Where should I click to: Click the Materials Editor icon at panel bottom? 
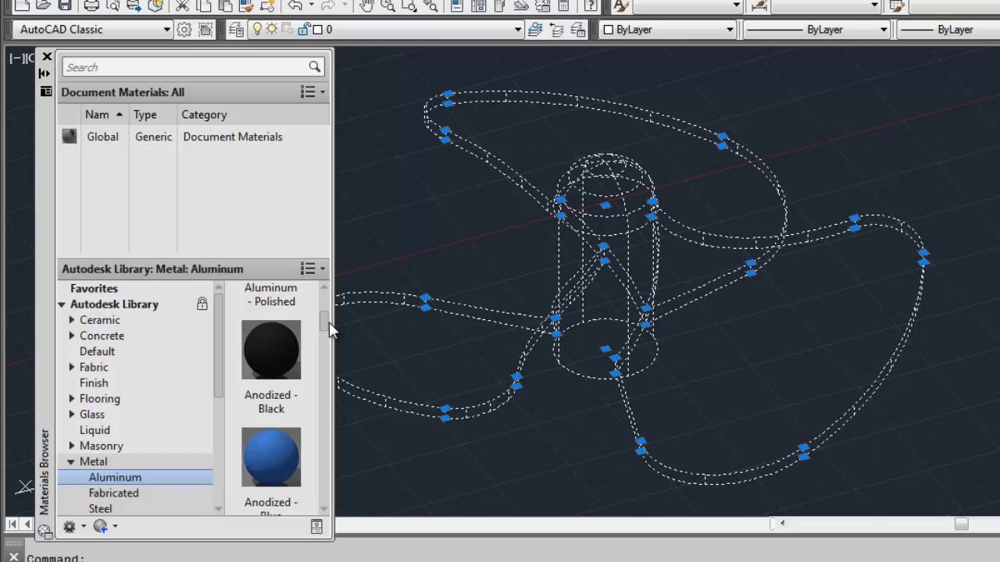point(316,527)
